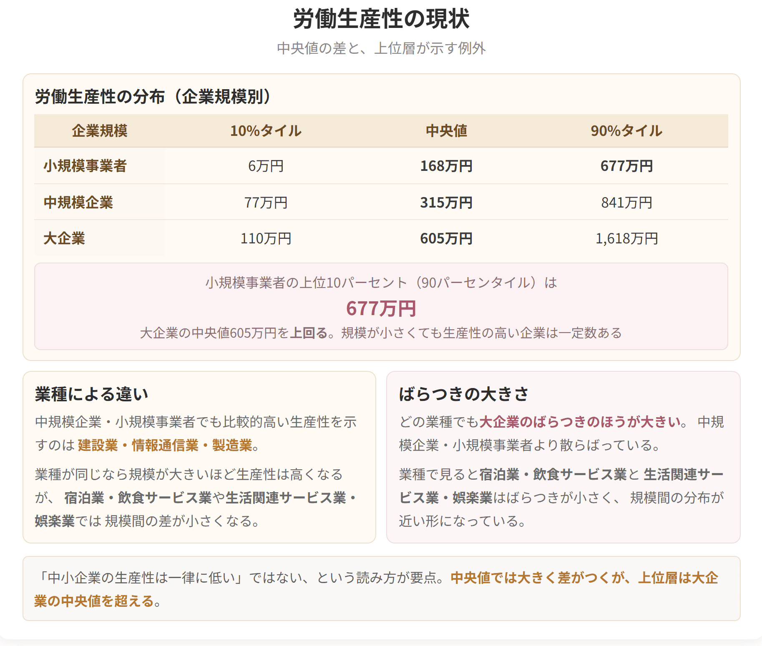Click the 841万円 cell
Image resolution: width=762 pixels, height=646 pixels.
coord(626,203)
